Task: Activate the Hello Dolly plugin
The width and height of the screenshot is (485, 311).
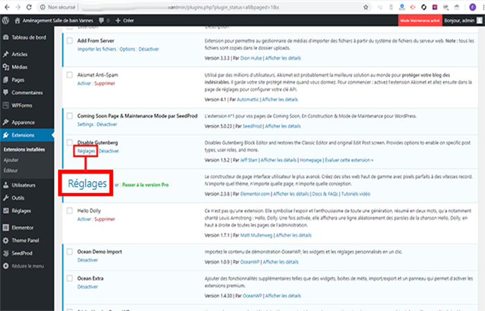Action: 84,219
